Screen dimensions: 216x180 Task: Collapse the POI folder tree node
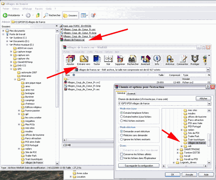coord(15,79)
